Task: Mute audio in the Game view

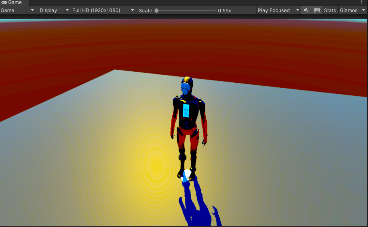Action: 306,10
